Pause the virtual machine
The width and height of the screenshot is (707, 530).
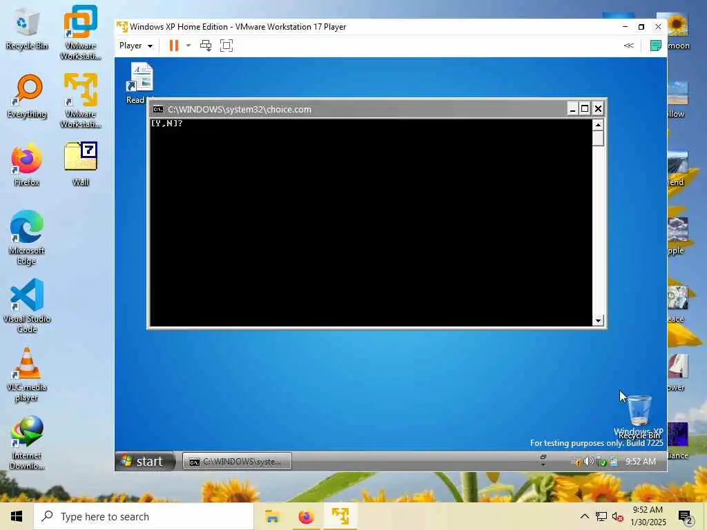point(173,46)
